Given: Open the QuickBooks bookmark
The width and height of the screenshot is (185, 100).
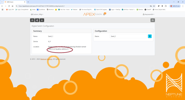Looking at the screenshot, I should click(41, 10).
